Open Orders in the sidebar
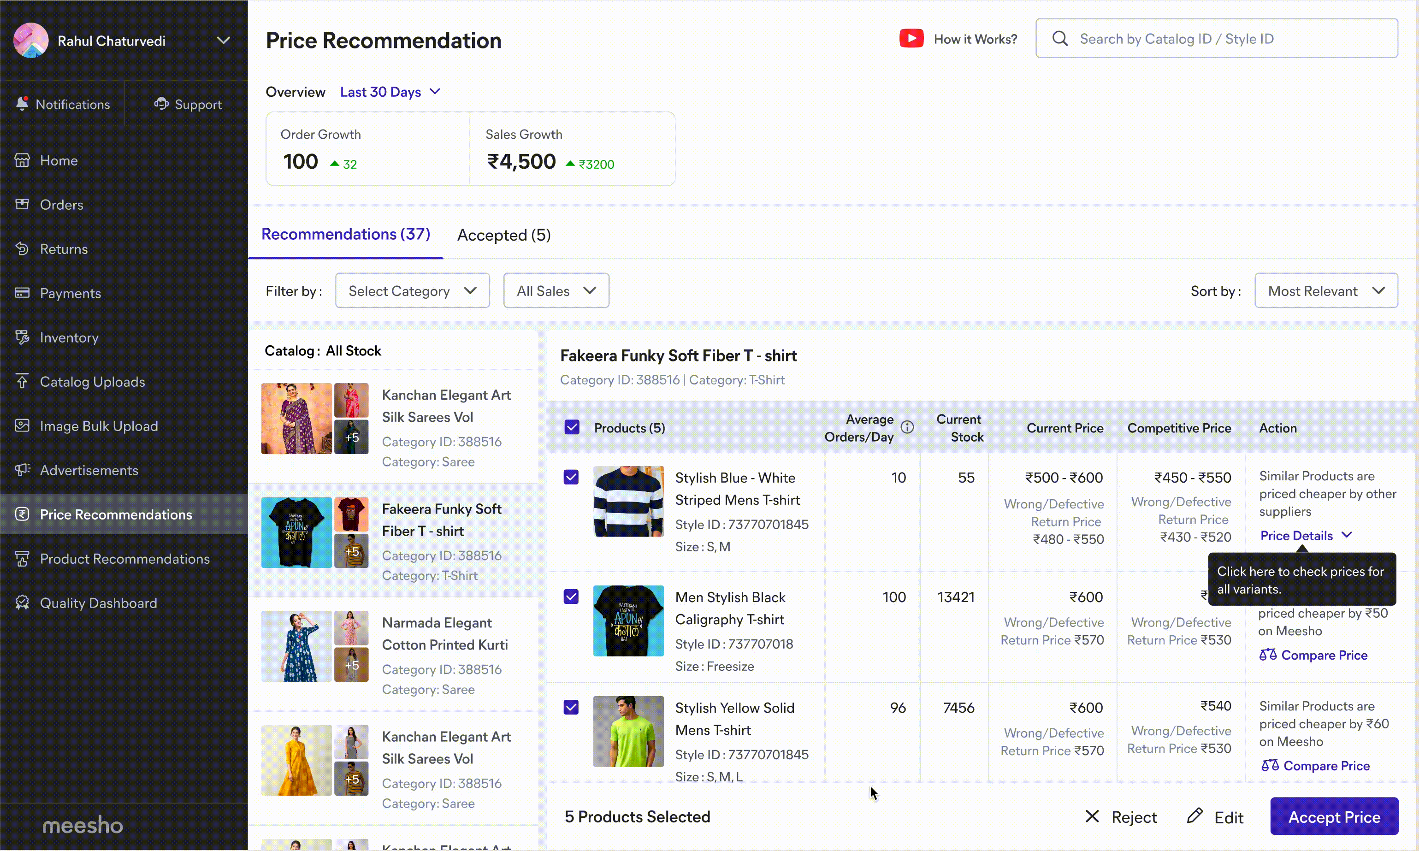This screenshot has height=851, width=1419. (124, 205)
